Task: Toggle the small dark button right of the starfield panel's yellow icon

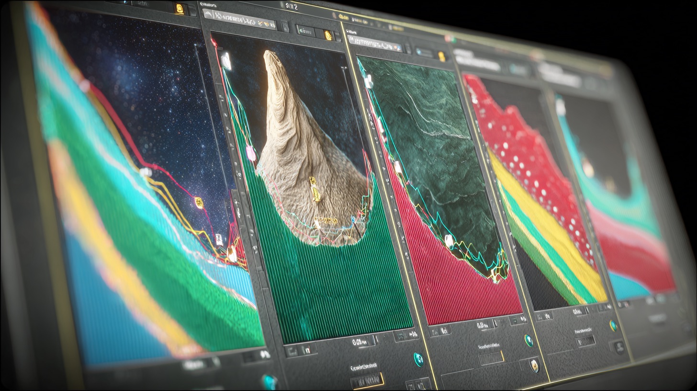Action: click(192, 10)
